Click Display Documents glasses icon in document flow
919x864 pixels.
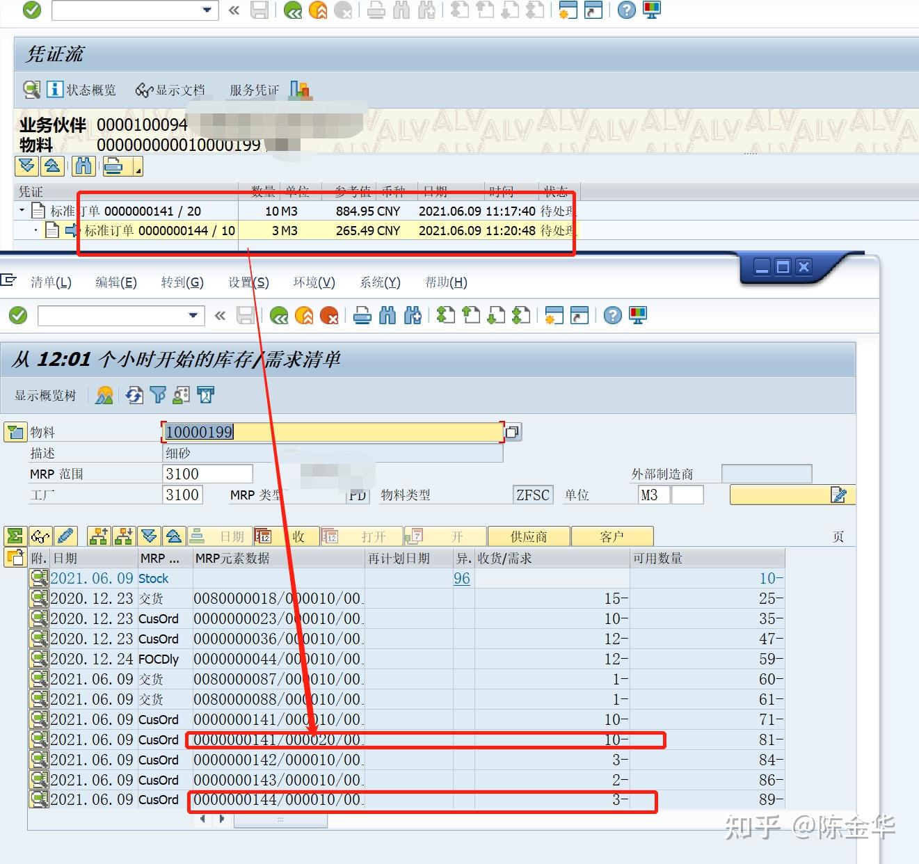pyautogui.click(x=144, y=90)
